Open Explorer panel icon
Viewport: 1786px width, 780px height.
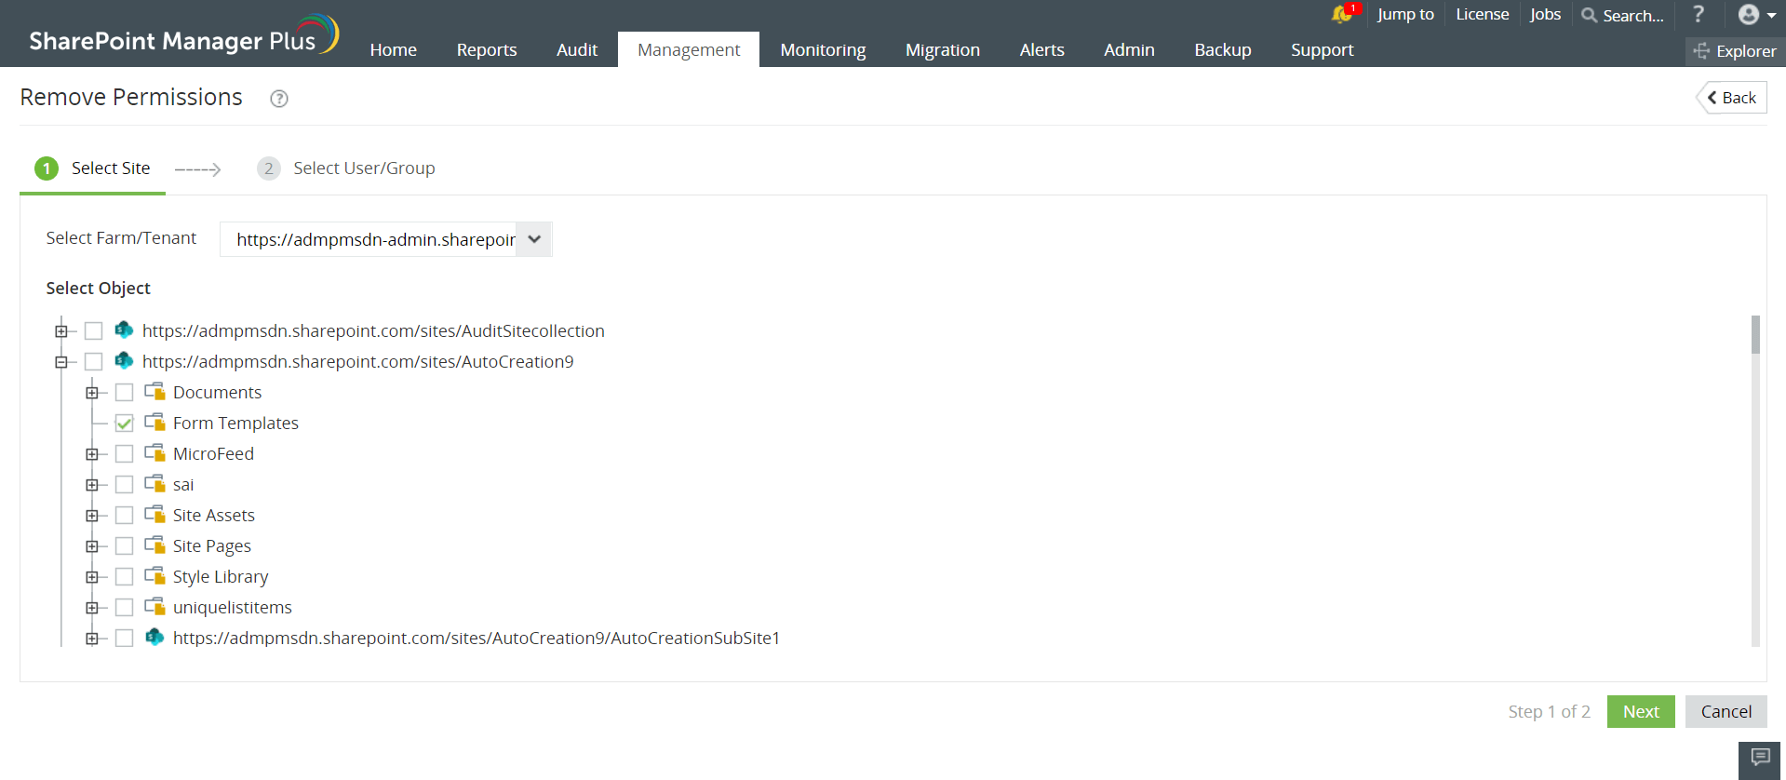[1701, 50]
